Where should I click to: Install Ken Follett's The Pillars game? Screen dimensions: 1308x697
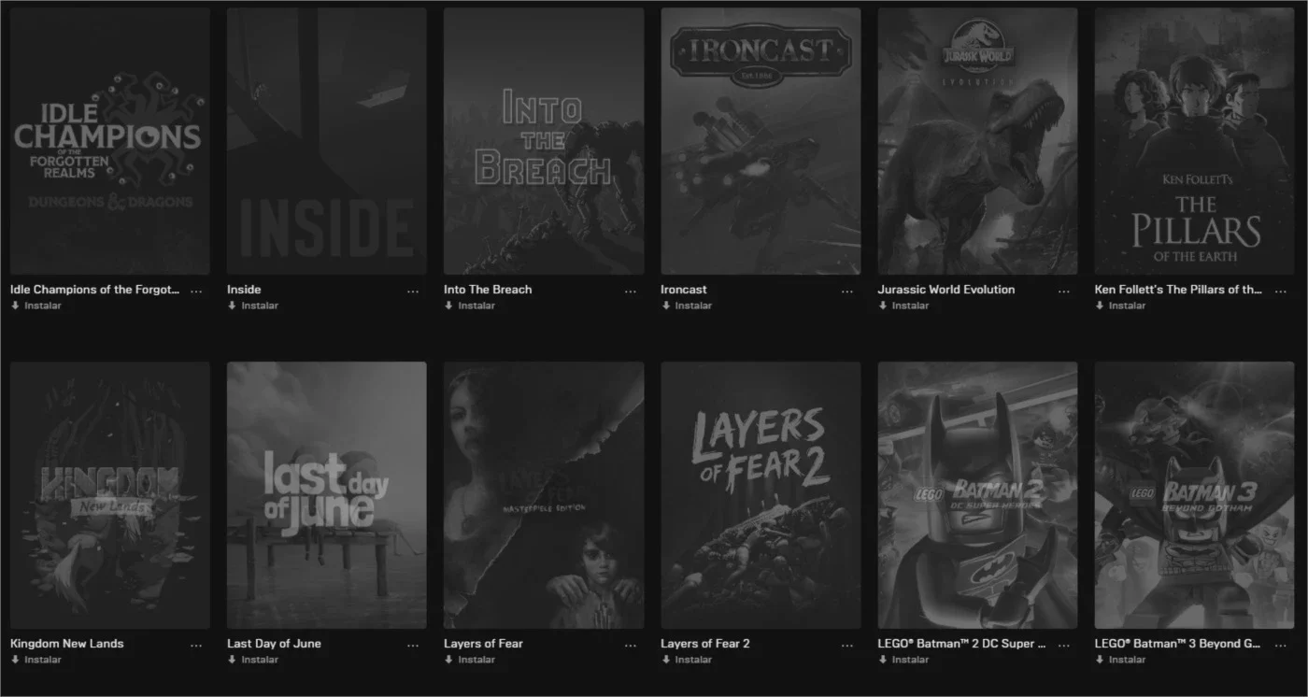(1119, 306)
